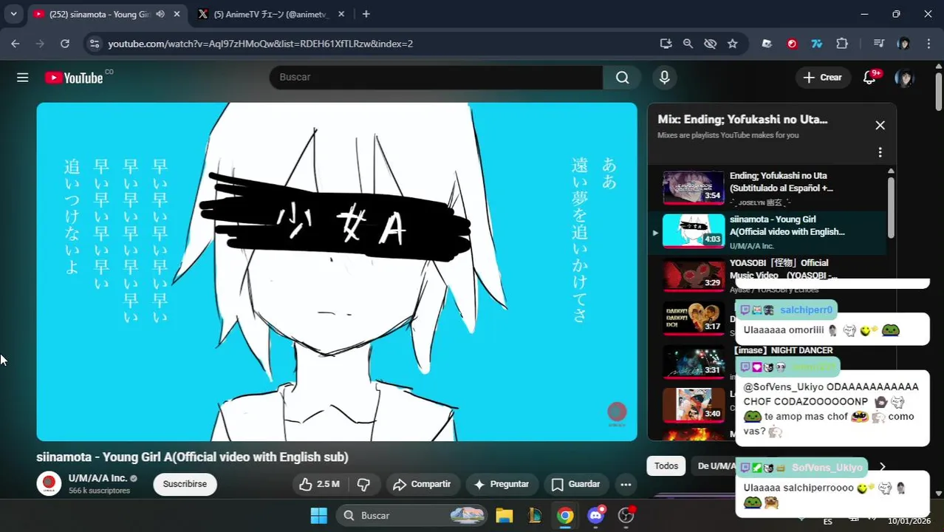
Task: Select the Todos filter chip
Action: [666, 465]
